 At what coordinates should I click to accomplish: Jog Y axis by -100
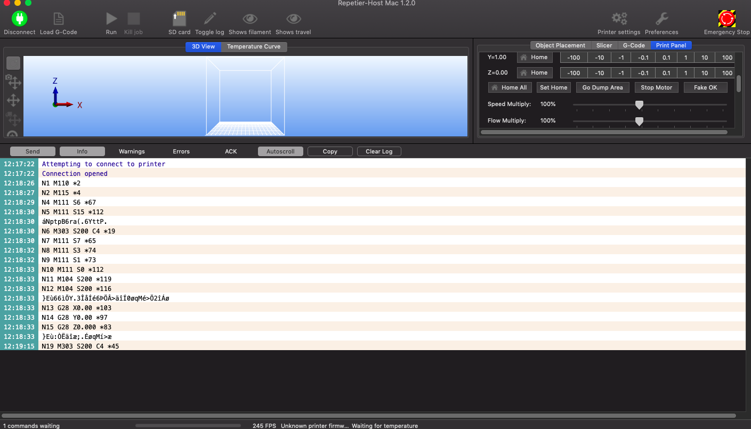tap(574, 58)
